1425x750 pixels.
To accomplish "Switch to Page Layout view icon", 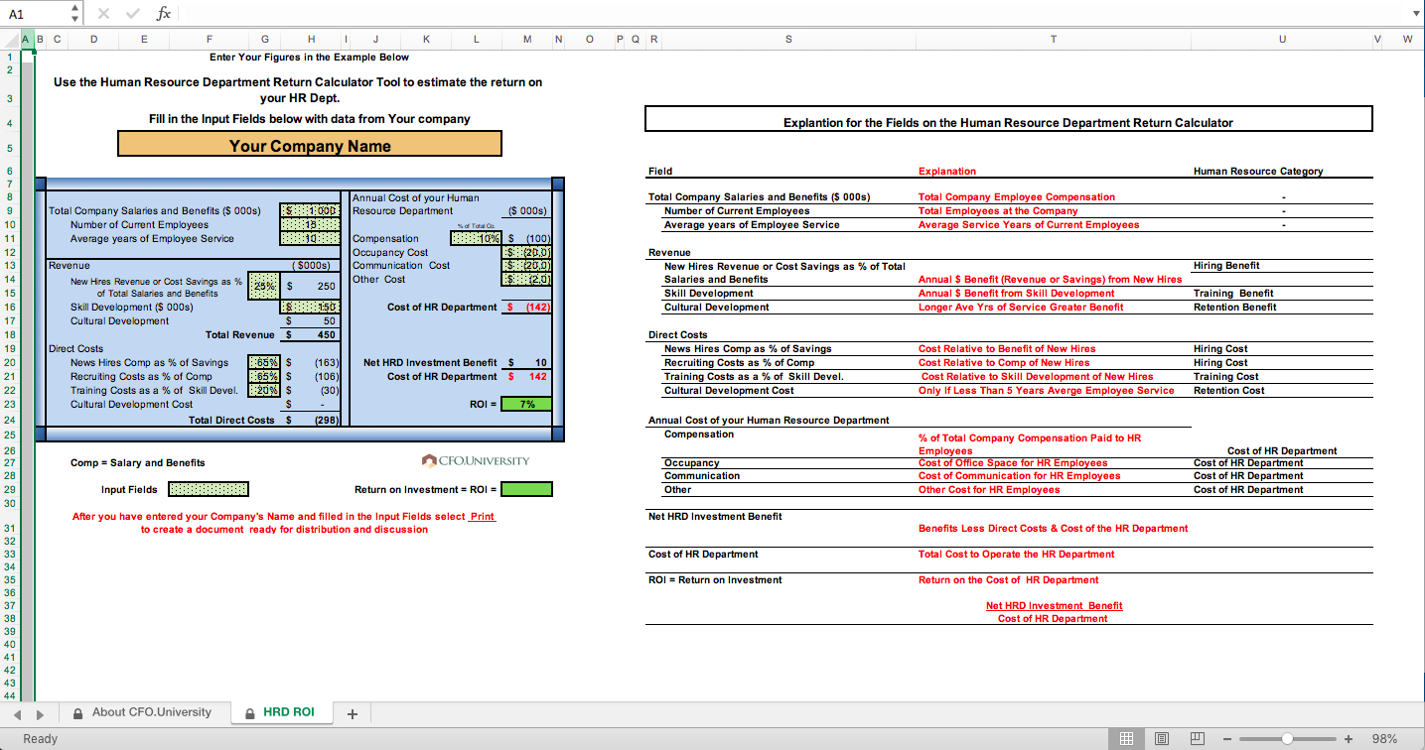I will click(1163, 738).
